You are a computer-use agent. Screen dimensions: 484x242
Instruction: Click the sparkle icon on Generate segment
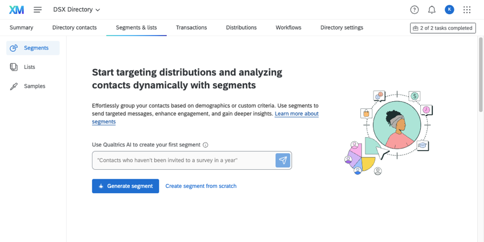click(101, 186)
